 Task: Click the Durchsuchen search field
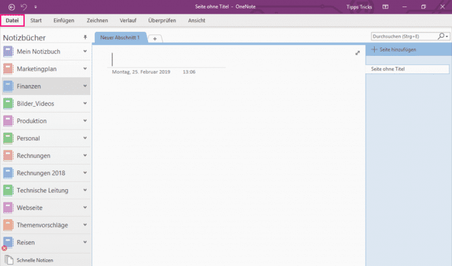click(403, 37)
